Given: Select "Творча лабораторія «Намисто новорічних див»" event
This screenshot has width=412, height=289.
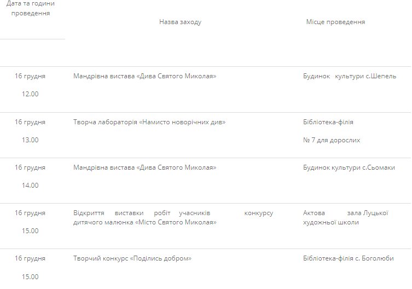Looking at the screenshot, I should click(149, 122).
